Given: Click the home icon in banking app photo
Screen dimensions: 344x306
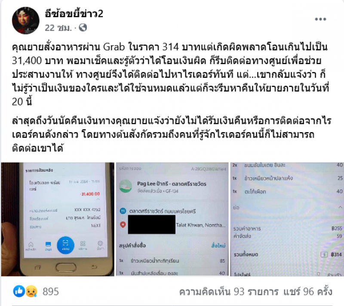Looking at the screenshot, I should pyautogui.click(x=31, y=245).
